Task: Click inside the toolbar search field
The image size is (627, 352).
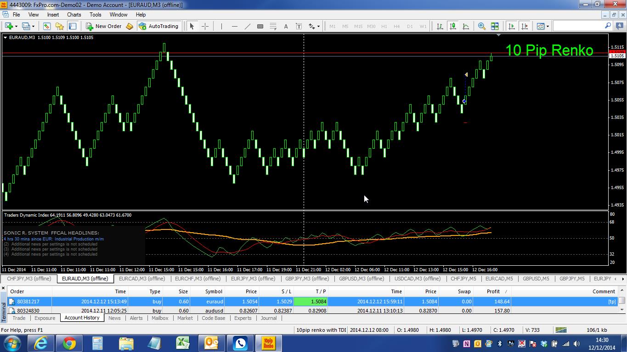Action: [578, 26]
